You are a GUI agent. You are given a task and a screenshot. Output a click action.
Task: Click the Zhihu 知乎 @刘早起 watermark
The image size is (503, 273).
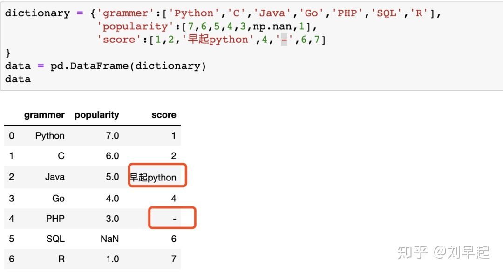click(443, 252)
